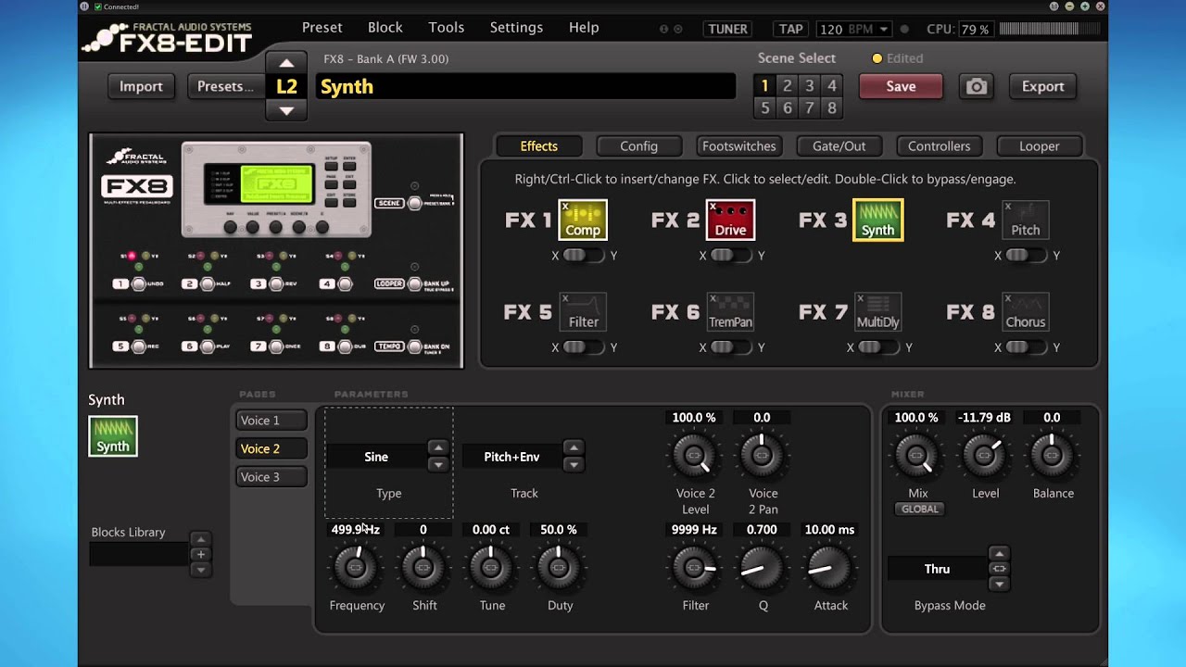This screenshot has height=667, width=1186.
Task: Save the edited preset
Action: [x=901, y=86]
